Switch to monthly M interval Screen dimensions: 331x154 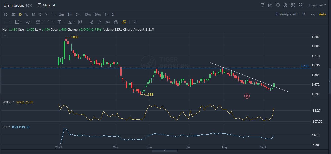[x=34, y=14]
